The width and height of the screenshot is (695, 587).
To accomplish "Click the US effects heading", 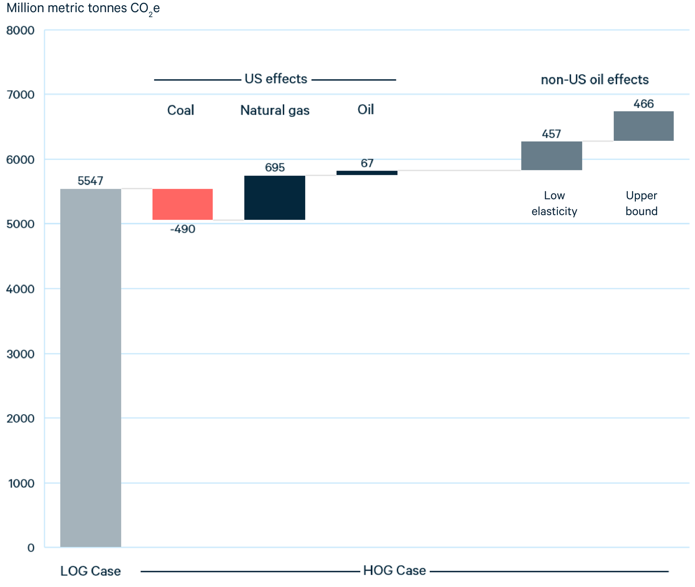I will tap(276, 79).
